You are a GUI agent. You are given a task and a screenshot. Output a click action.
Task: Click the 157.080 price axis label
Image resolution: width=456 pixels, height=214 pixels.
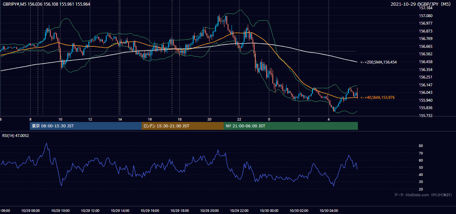[x=426, y=16]
